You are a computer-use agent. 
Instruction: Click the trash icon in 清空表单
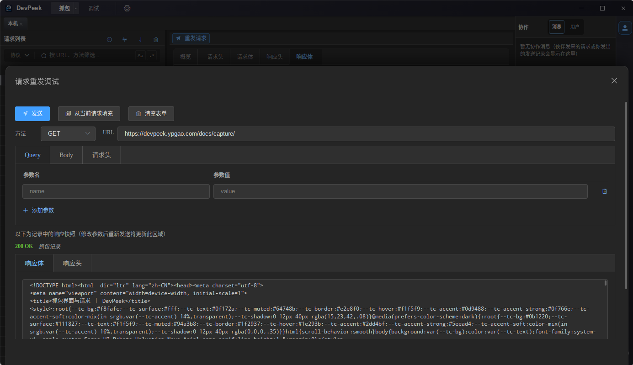pyautogui.click(x=138, y=114)
